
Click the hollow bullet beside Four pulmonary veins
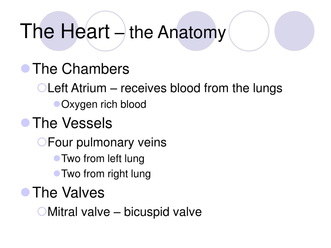(x=42, y=142)
